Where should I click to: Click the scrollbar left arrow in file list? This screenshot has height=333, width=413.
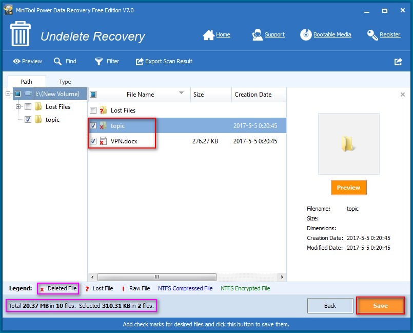pyautogui.click(x=92, y=277)
